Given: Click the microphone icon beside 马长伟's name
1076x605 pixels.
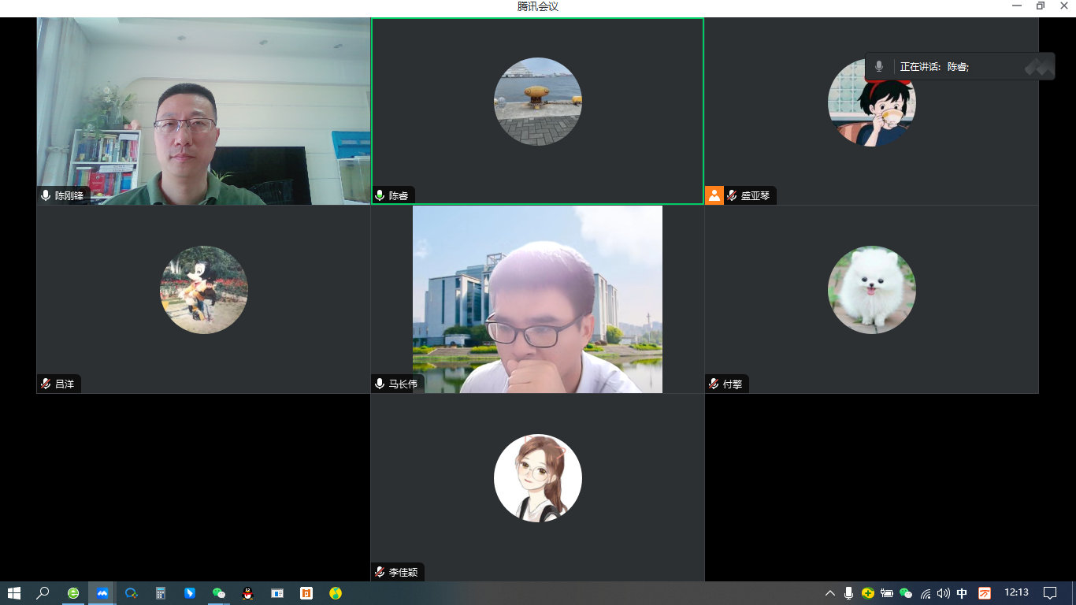Looking at the screenshot, I should (x=380, y=384).
